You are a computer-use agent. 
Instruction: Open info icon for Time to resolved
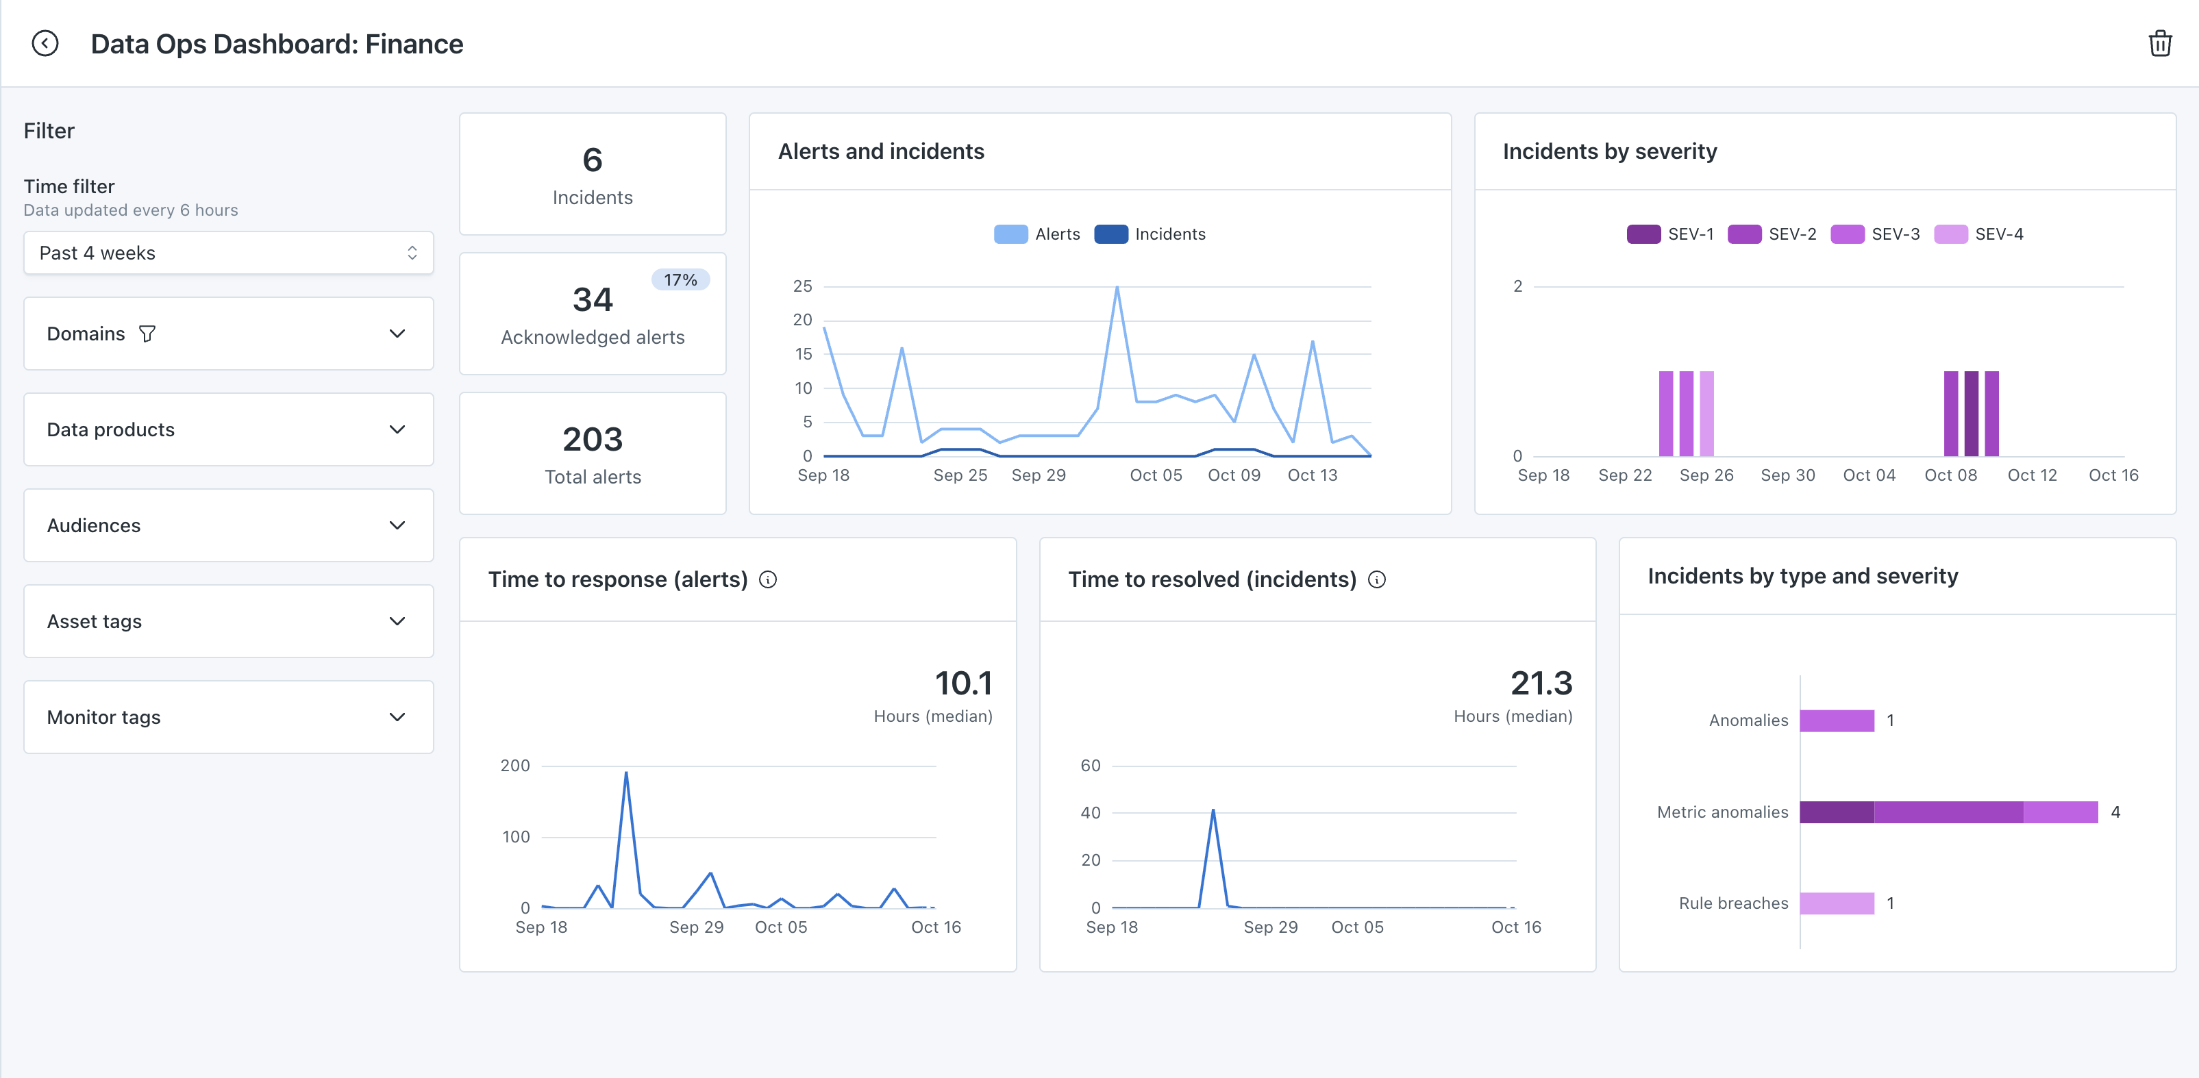click(x=1377, y=579)
